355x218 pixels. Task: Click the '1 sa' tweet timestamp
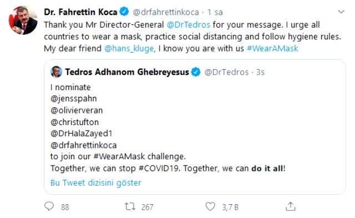pyautogui.click(x=215, y=12)
